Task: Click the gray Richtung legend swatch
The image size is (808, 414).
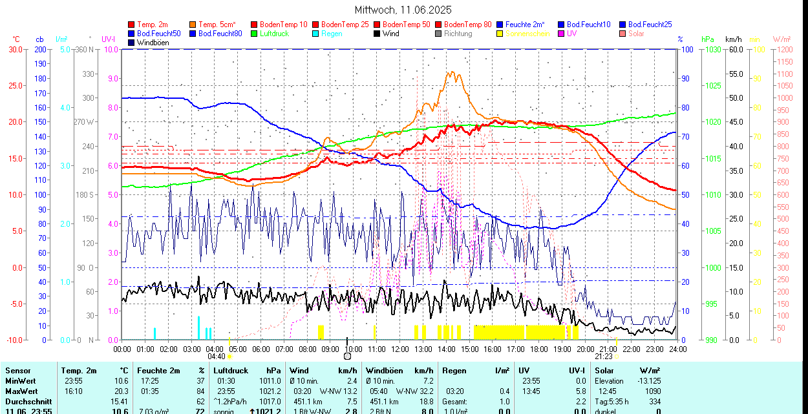Action: point(438,34)
